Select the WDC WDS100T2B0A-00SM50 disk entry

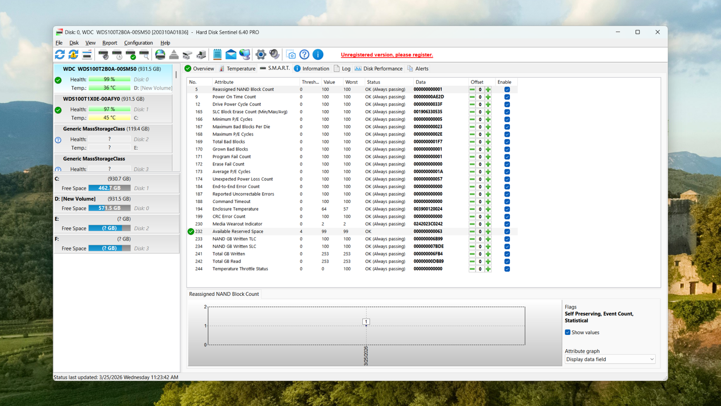(x=113, y=79)
